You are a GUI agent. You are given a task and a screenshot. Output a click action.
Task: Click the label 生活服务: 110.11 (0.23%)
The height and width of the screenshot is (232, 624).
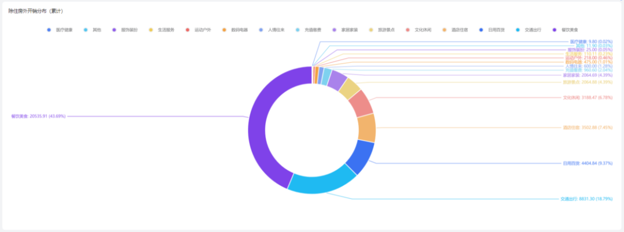click(589, 54)
